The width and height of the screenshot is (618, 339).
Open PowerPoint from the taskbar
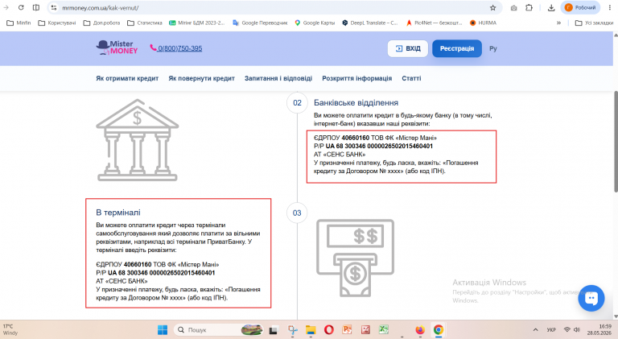pos(348,330)
